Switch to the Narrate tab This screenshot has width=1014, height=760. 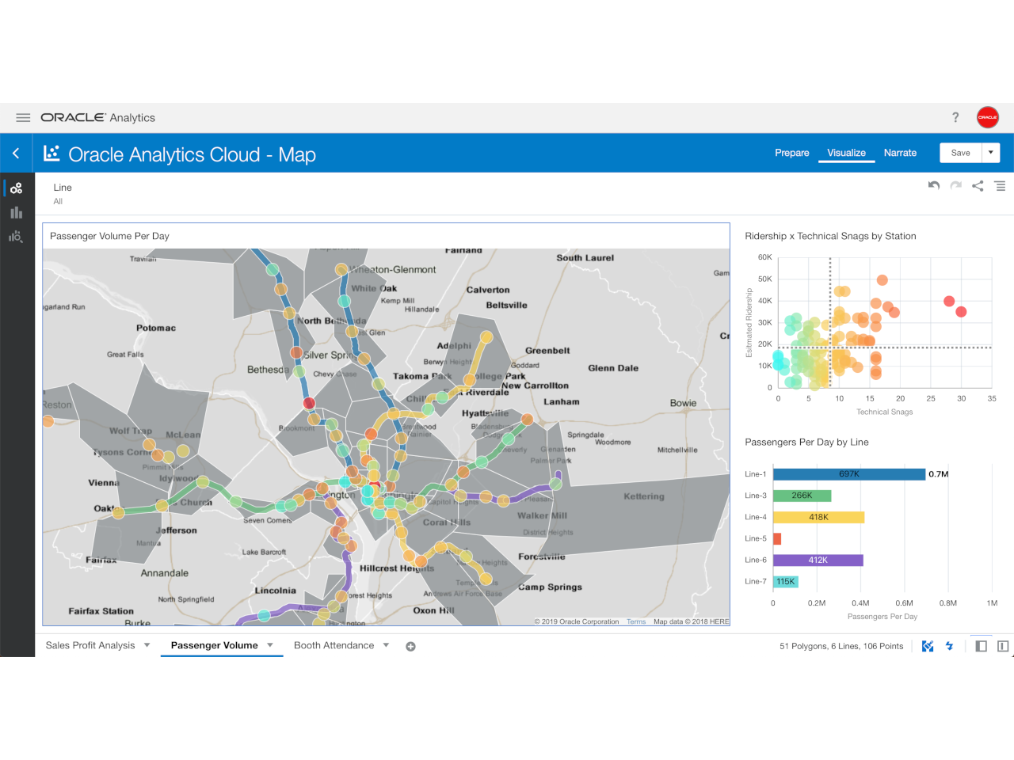[900, 153]
